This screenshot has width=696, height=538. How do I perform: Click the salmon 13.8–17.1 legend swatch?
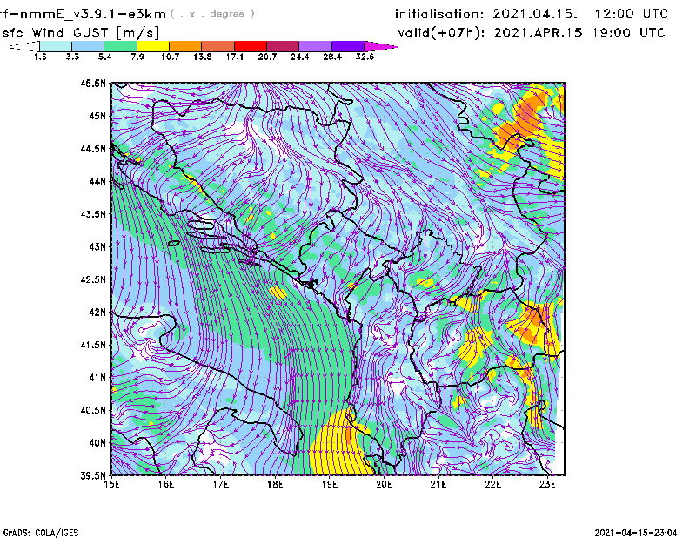[218, 46]
